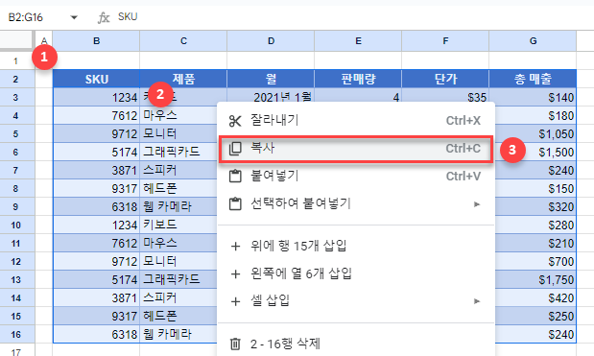Click 모니터 cell in row 5

click(x=178, y=134)
